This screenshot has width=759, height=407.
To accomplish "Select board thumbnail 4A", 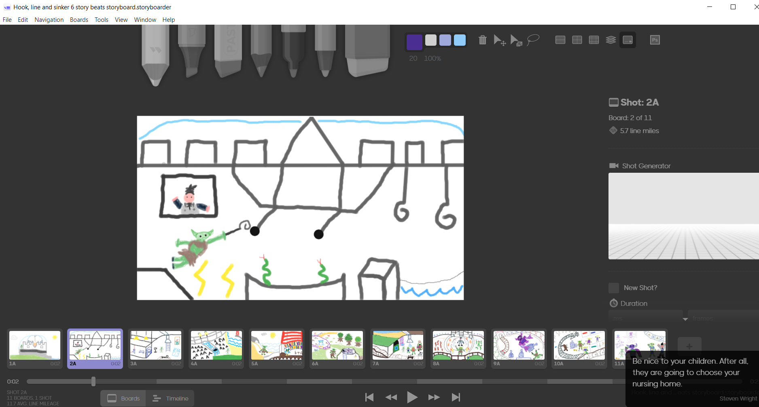I will (x=216, y=348).
